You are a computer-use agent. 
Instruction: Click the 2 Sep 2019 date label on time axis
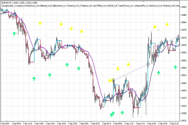pos(5,123)
